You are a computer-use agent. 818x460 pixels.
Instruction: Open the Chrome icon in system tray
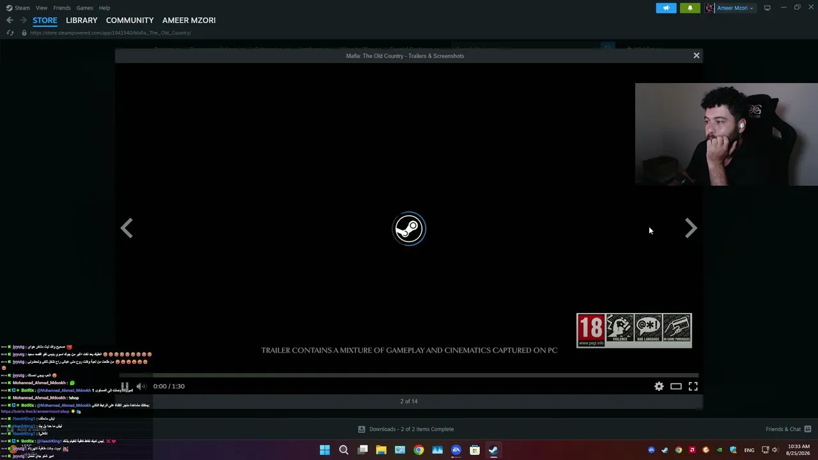tap(679, 450)
